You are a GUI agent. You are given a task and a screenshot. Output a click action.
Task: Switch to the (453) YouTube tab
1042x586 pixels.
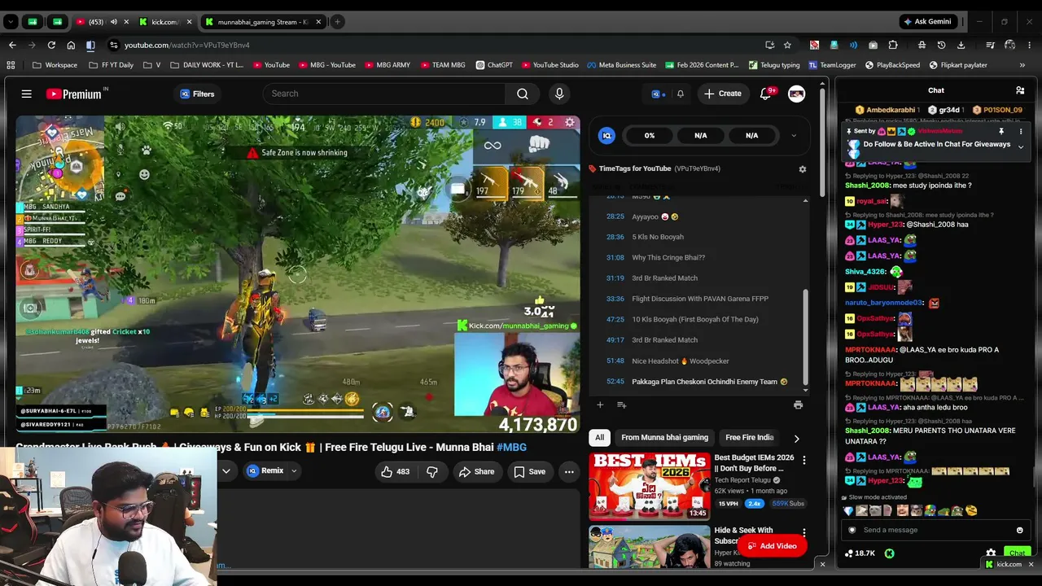pos(96,22)
